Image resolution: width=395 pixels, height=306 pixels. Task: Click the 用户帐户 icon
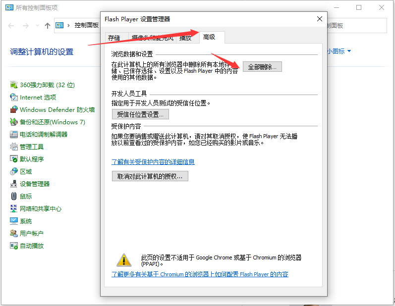point(14,233)
